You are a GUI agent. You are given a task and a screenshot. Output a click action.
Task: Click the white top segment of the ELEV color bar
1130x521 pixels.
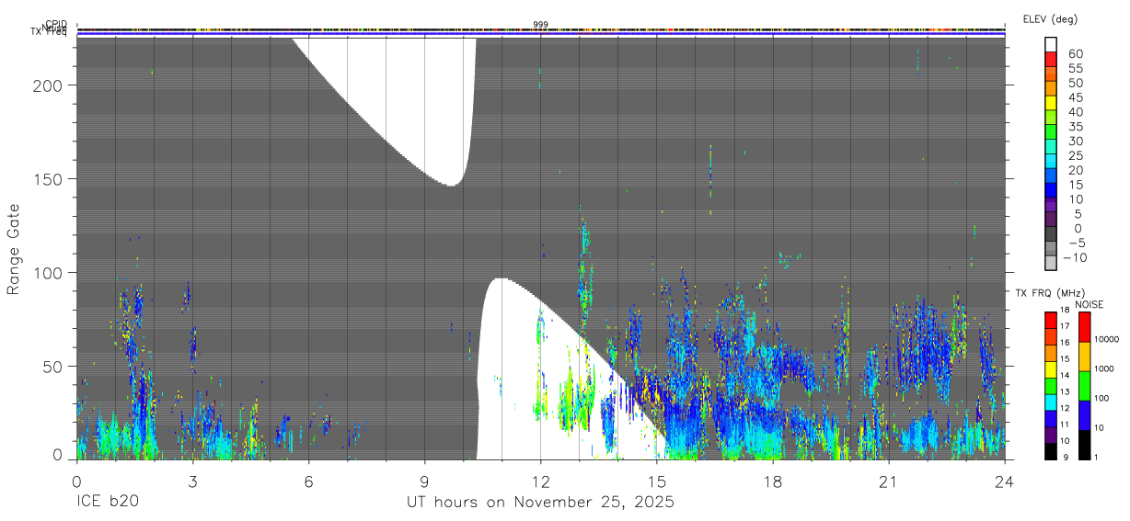tap(1051, 44)
